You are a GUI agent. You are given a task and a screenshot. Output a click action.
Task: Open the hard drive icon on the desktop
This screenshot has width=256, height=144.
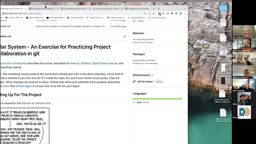click(207, 7)
